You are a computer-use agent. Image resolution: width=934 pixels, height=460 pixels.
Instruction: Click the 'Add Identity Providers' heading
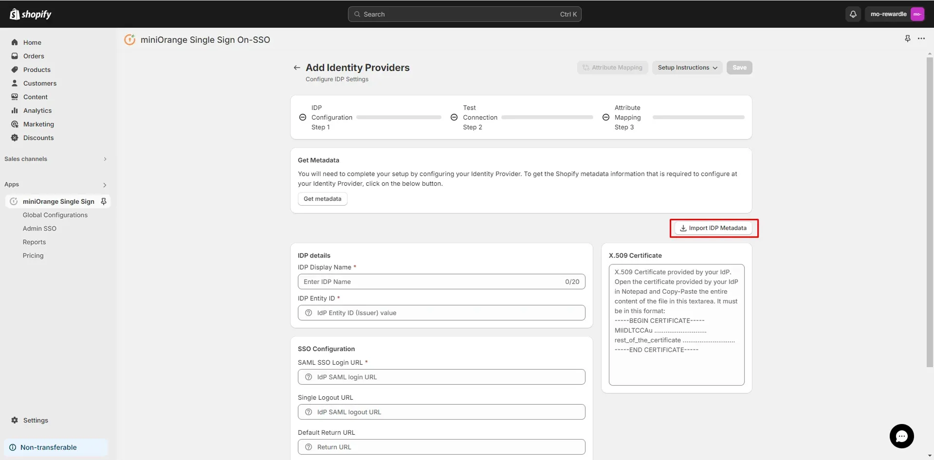click(x=358, y=68)
